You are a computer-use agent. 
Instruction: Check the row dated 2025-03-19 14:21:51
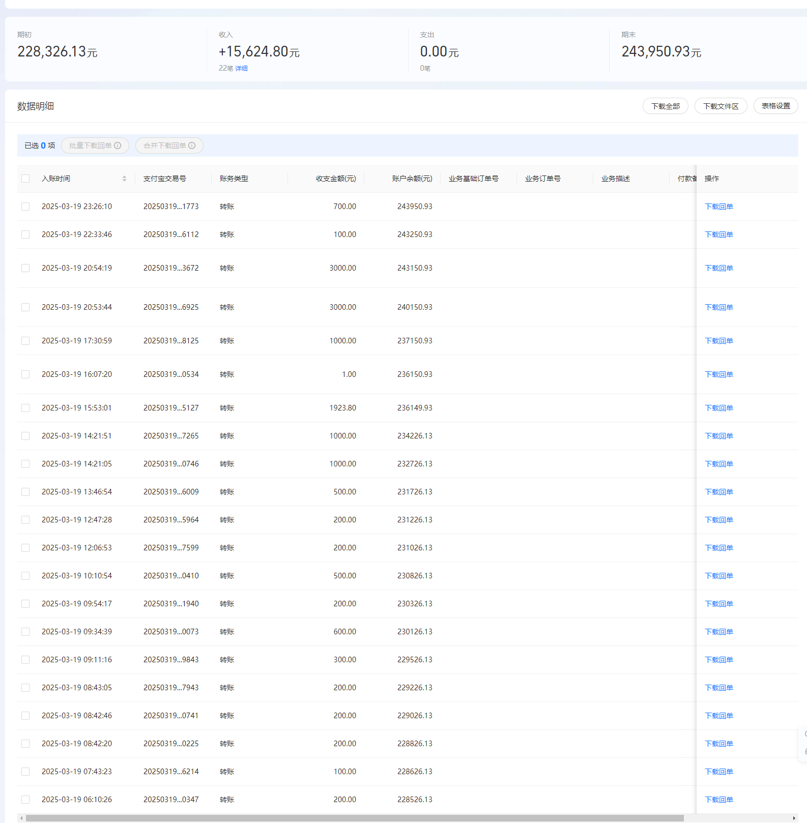click(x=25, y=436)
